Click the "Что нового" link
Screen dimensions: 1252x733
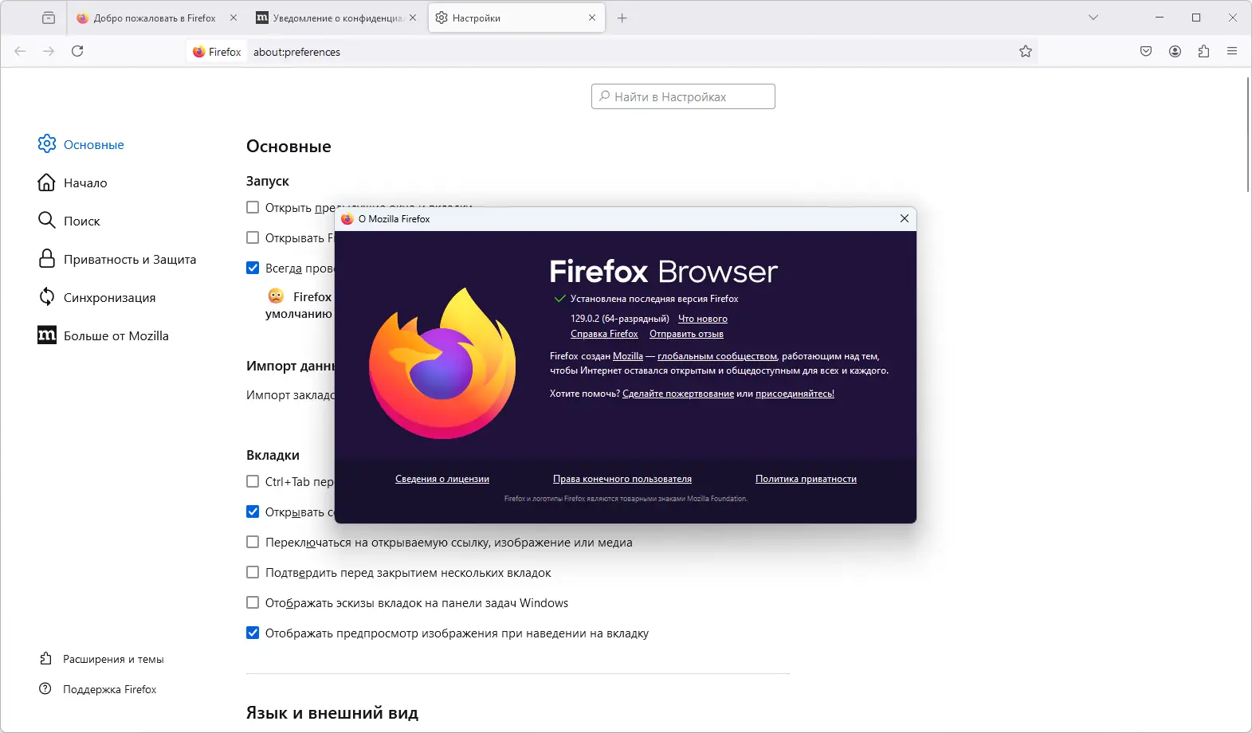702,319
